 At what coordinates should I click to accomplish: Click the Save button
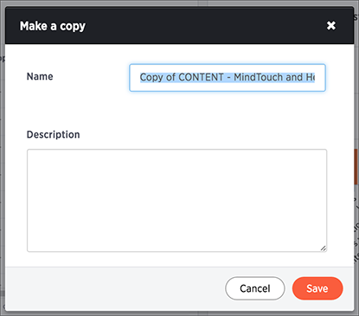tap(317, 288)
